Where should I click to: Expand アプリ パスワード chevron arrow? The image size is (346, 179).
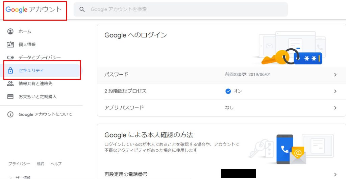pyautogui.click(x=335, y=108)
